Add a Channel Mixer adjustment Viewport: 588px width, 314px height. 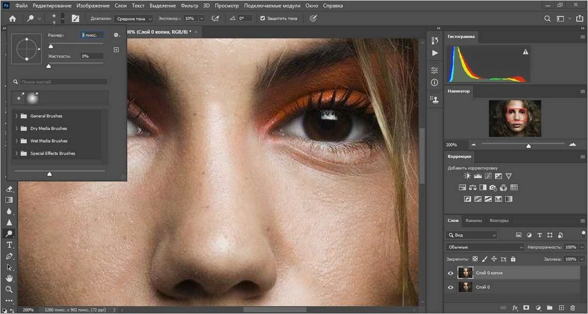[x=503, y=187]
